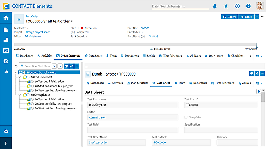Check the Template checkbox
The width and height of the screenshot is (266, 149).
point(186,117)
